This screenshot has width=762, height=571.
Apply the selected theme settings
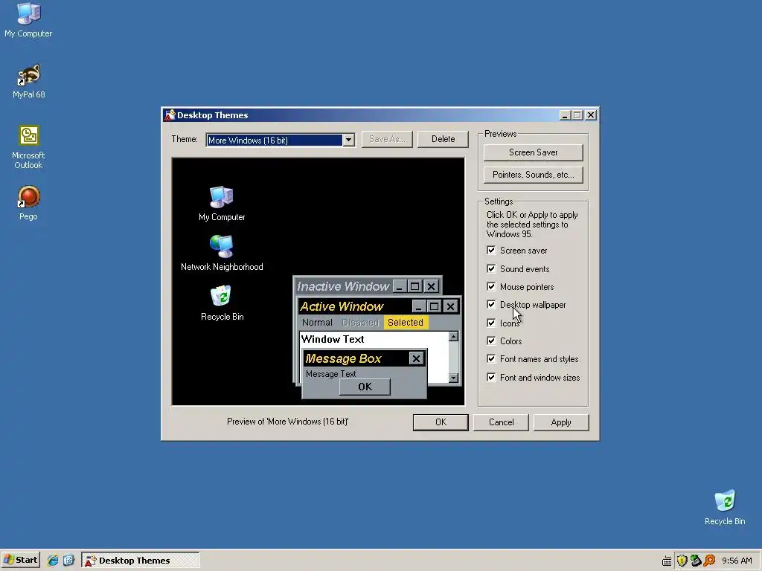coord(561,422)
